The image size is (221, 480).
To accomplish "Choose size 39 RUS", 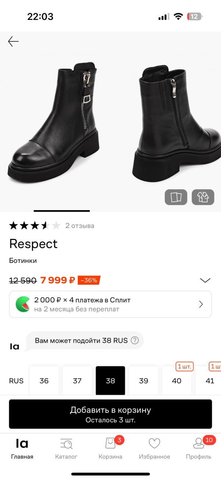I will pyautogui.click(x=143, y=381).
